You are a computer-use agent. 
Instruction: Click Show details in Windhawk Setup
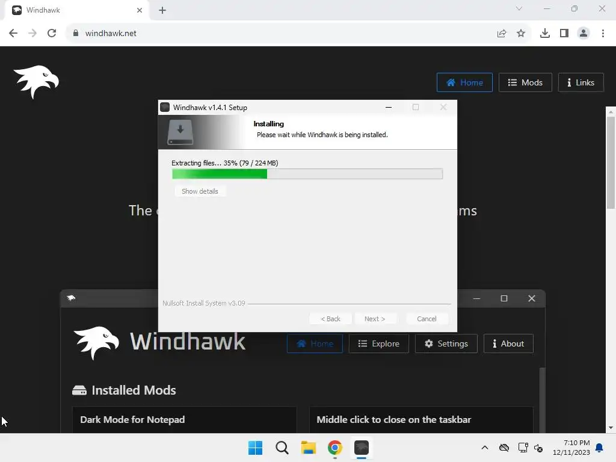click(200, 191)
